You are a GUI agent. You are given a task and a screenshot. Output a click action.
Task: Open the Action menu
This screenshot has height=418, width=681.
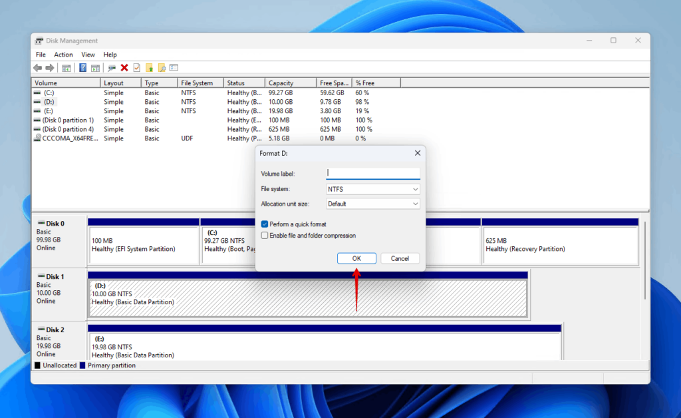tap(63, 54)
